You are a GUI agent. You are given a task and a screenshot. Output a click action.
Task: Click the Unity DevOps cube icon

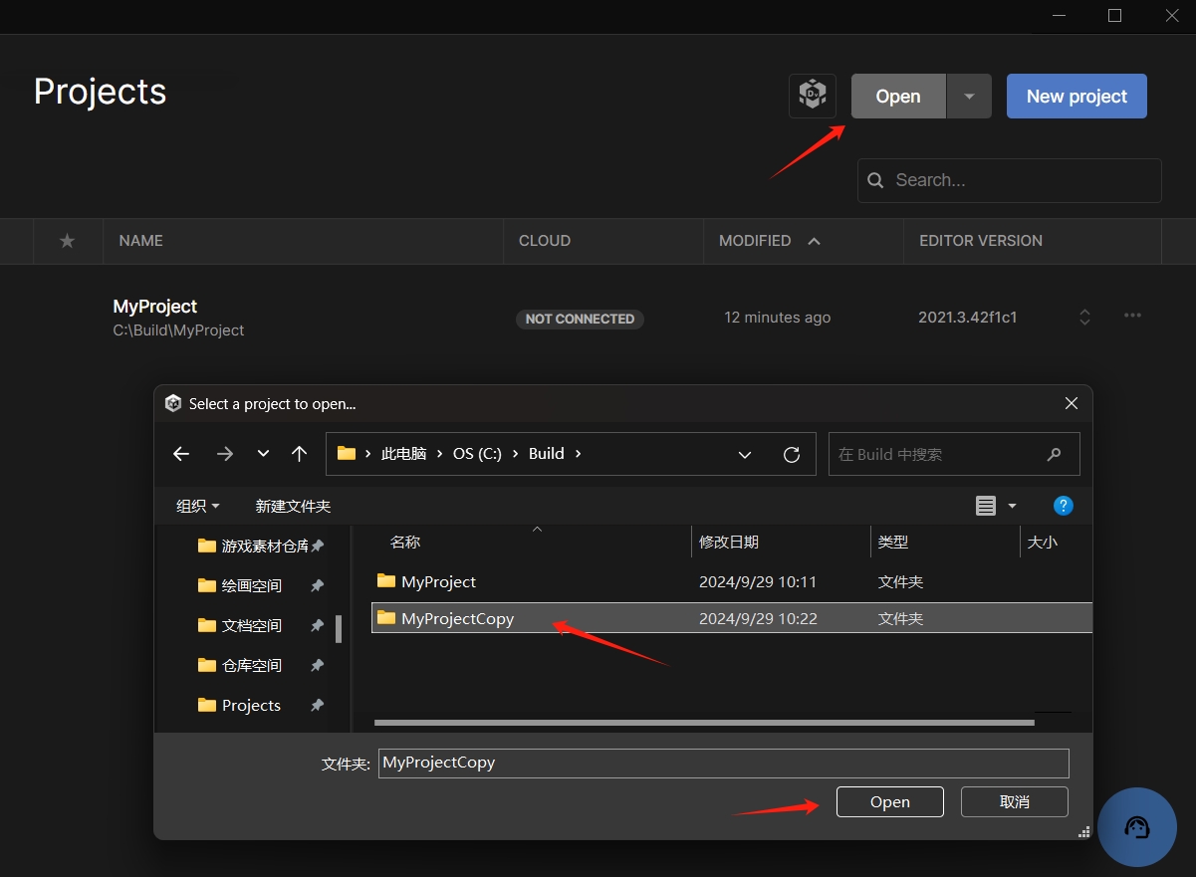click(x=812, y=97)
